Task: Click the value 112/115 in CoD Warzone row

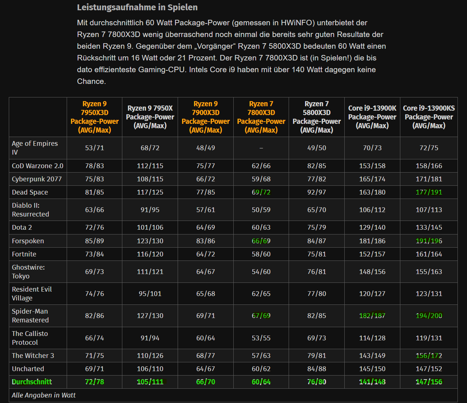Action: (150, 166)
